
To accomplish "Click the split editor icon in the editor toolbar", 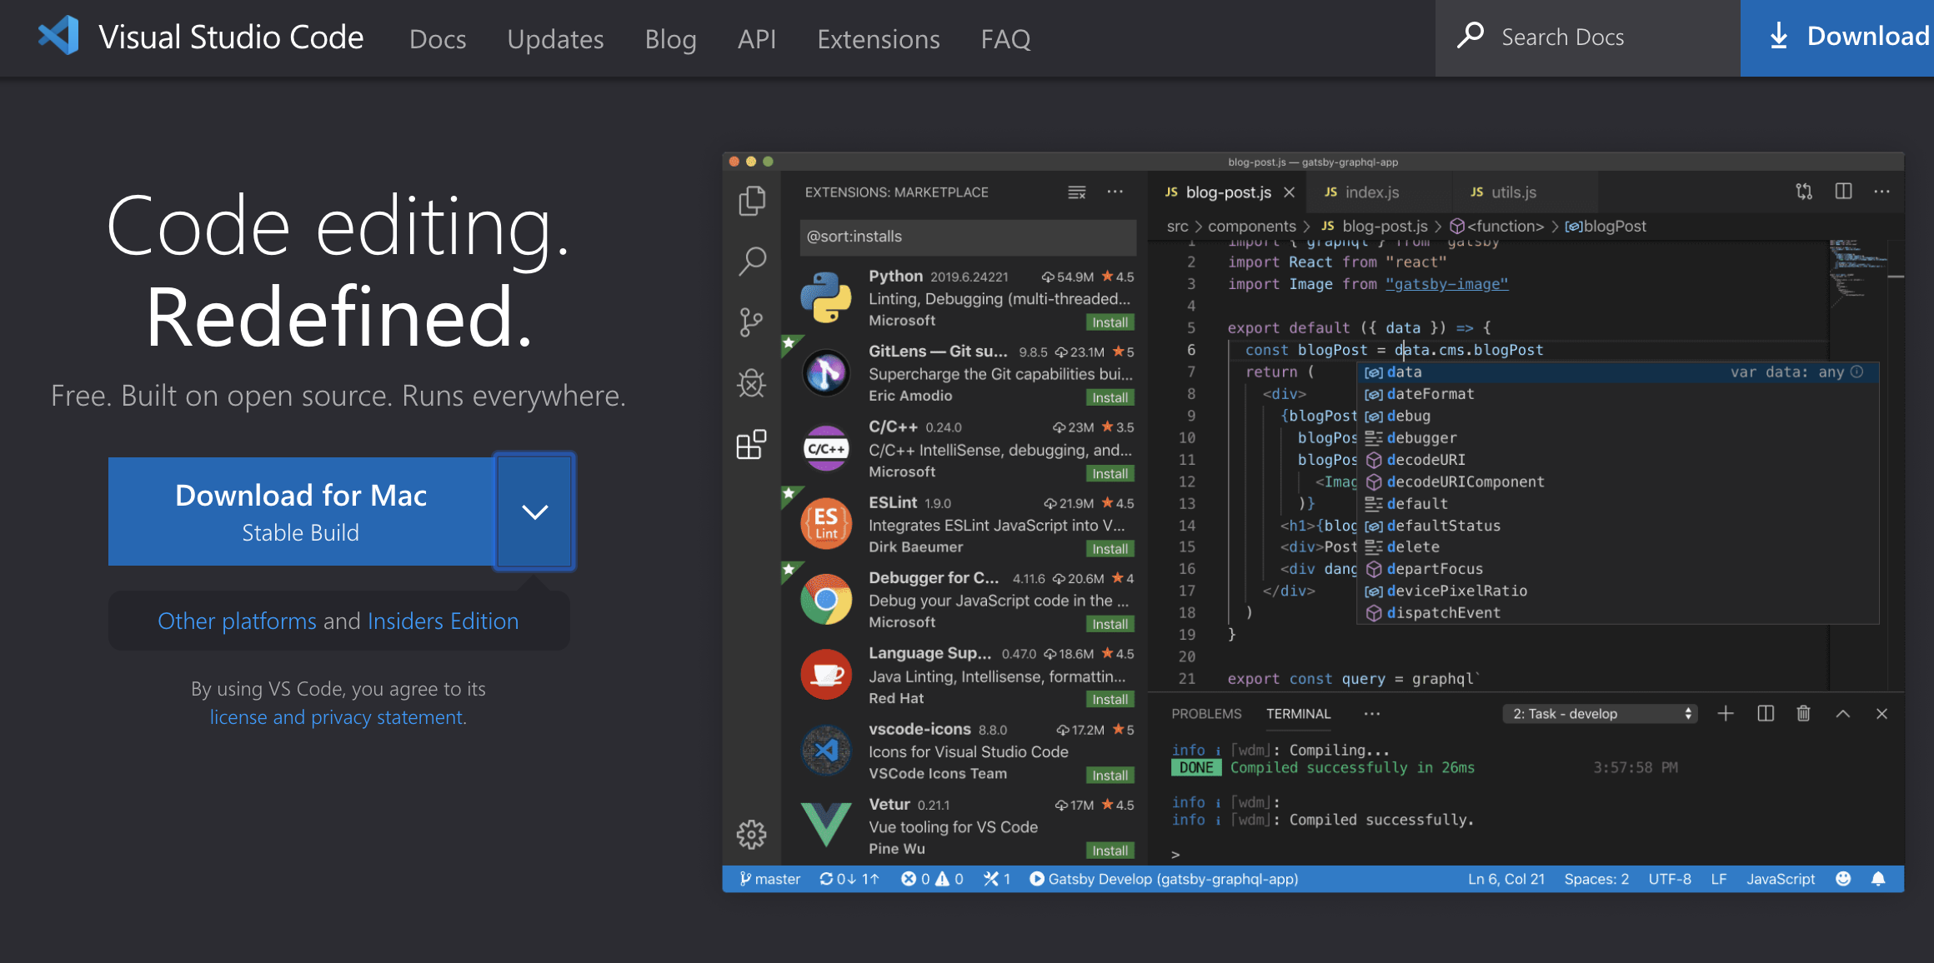I will click(x=1843, y=192).
